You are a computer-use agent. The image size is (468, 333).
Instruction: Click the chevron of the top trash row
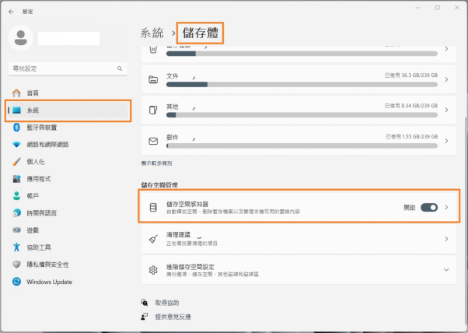click(x=446, y=49)
